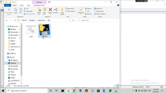Open the New item dropdown

[x=70, y=9]
